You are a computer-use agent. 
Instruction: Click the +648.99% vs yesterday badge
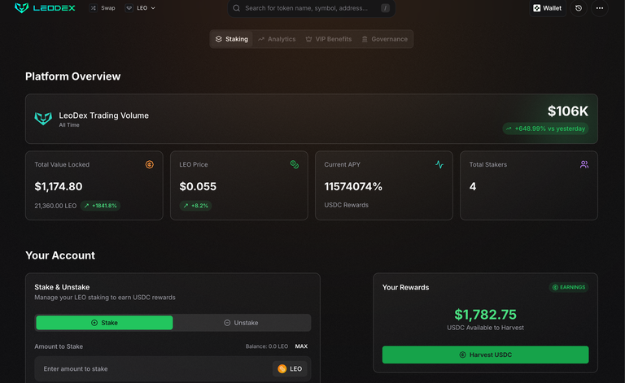545,128
